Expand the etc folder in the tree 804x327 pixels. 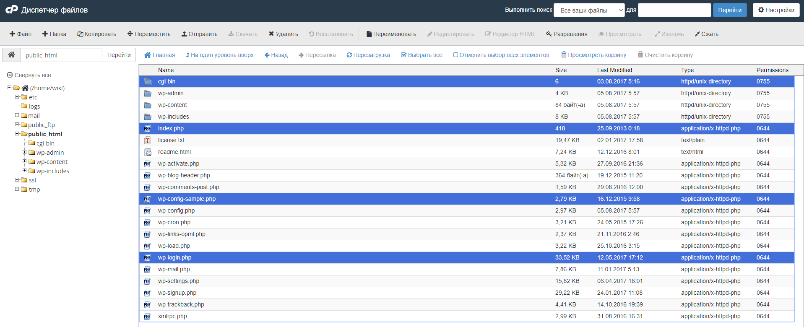(17, 97)
